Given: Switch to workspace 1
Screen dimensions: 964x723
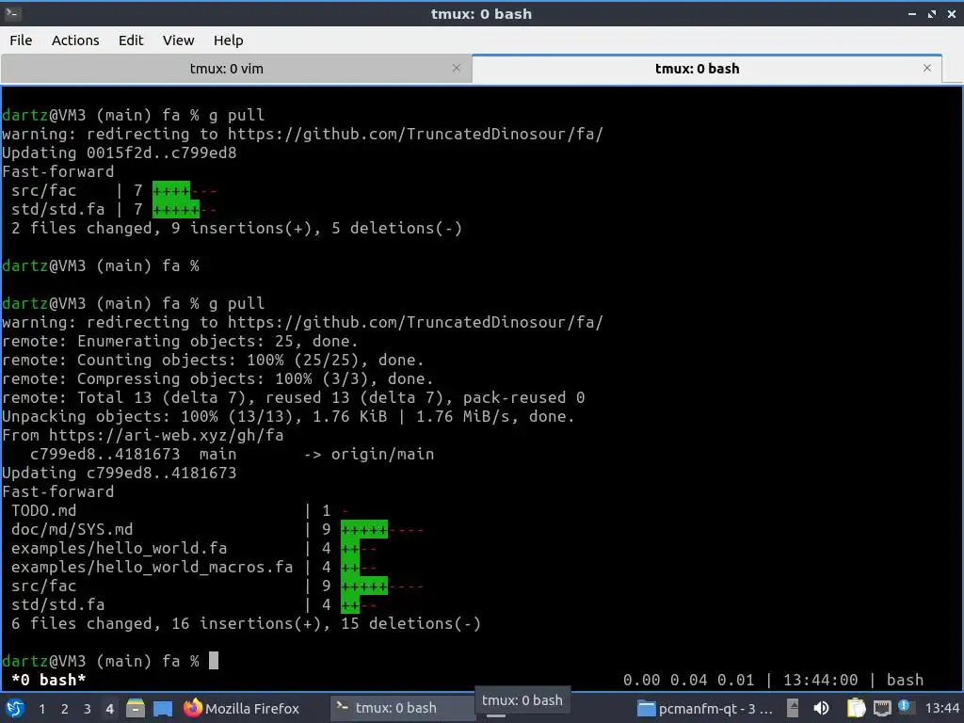Looking at the screenshot, I should (x=41, y=709).
